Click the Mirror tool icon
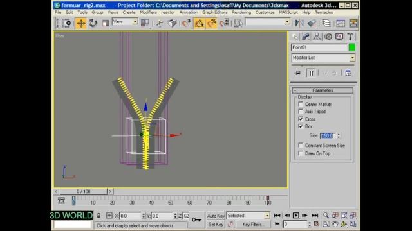Viewport: 412px width, 231px height. coord(299,23)
